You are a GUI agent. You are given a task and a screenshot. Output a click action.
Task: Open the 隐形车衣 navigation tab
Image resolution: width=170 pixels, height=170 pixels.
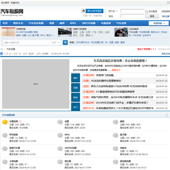[x=18, y=23]
